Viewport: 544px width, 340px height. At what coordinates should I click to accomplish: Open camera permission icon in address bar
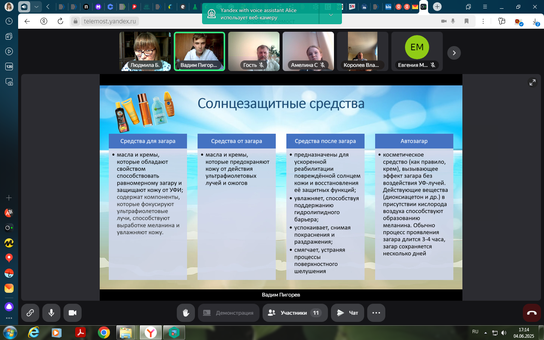pyautogui.click(x=444, y=21)
